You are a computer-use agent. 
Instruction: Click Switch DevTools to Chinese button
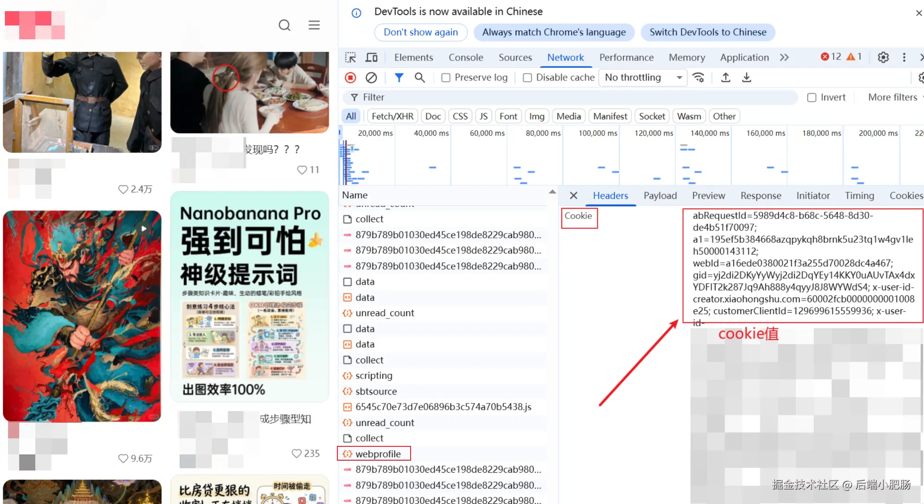(708, 32)
